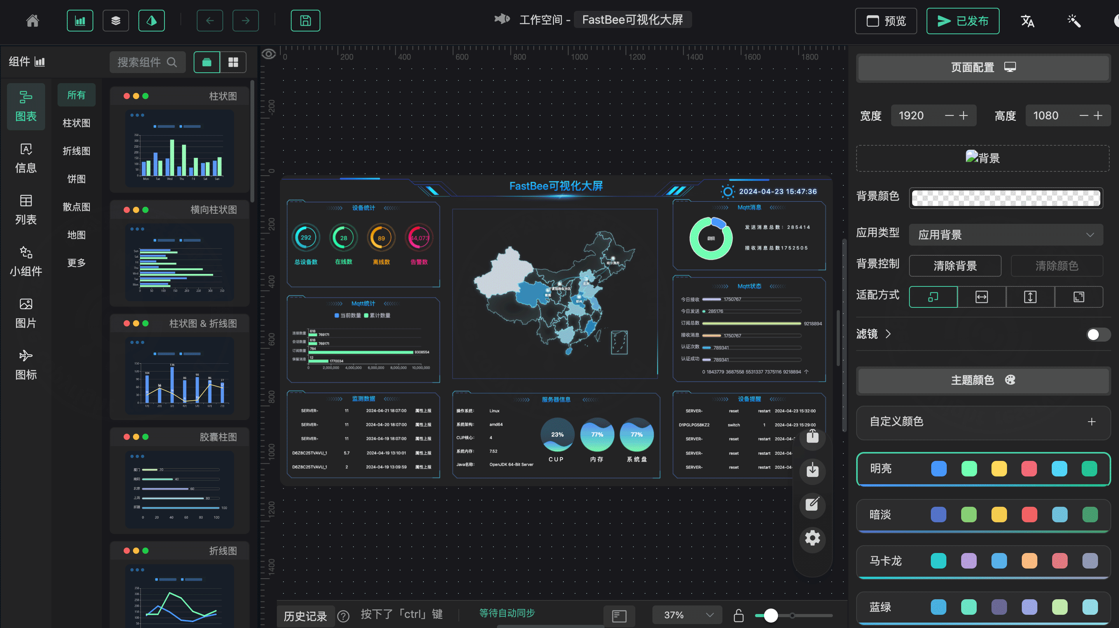This screenshot has height=628, width=1119.
Task: Open the language translate icon
Action: coord(1027,21)
